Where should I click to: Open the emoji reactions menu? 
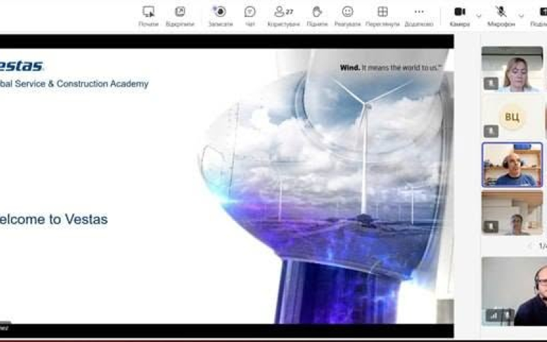coord(347,16)
